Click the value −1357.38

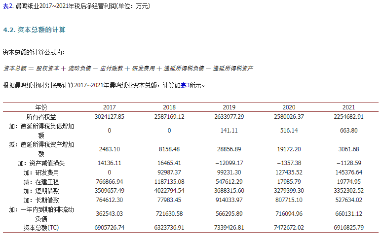click(289, 163)
